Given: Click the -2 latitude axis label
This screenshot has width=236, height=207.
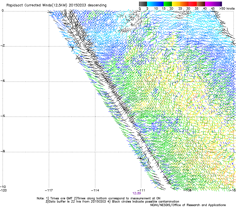Looking at the screenshot, I should click(3, 46).
